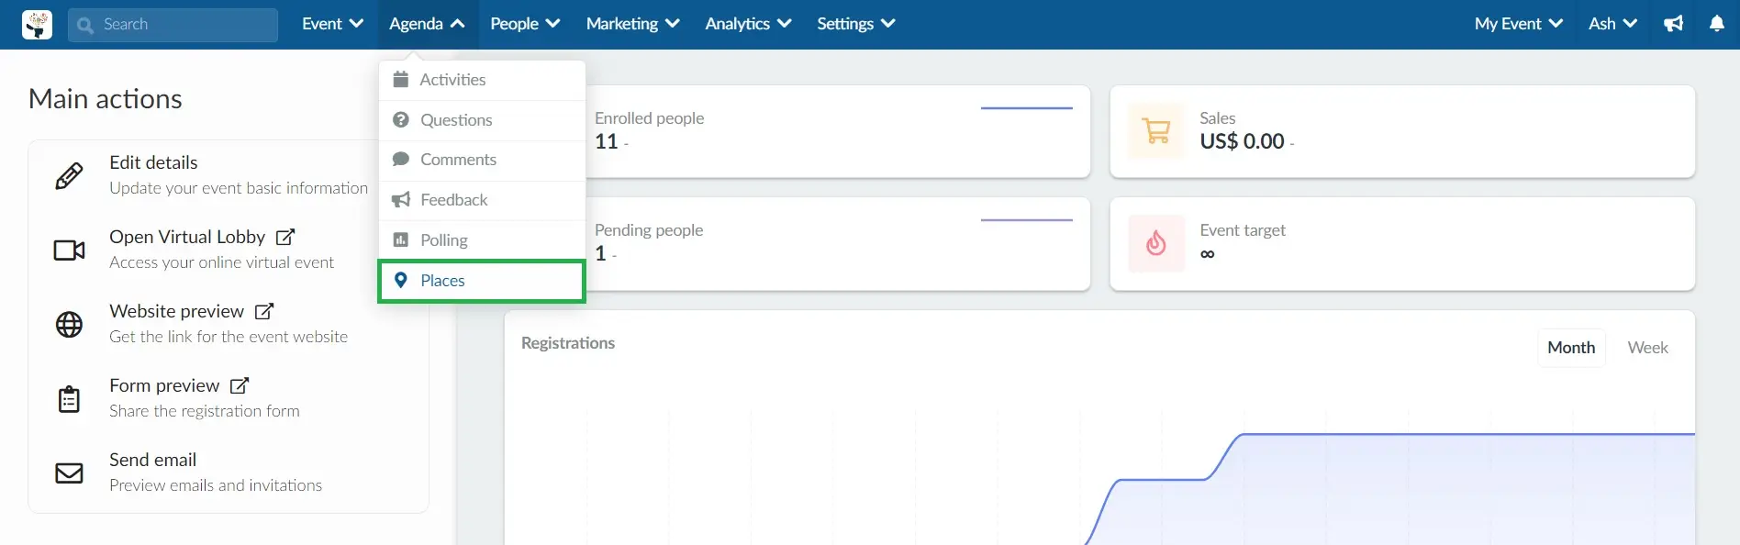Click the globe icon for Website preview
Viewport: 1740px width, 545px height.
coord(69,324)
